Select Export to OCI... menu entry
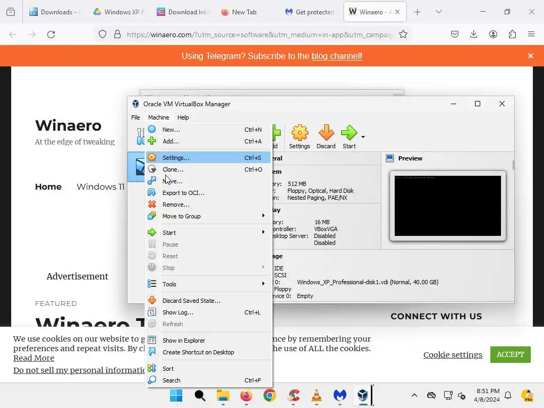Viewport: 544px width, 408px height. pos(208,192)
